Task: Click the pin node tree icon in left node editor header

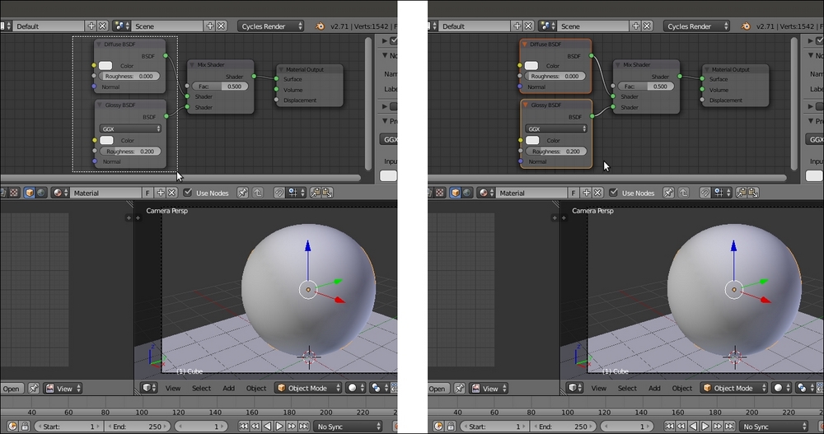Action: tap(243, 193)
